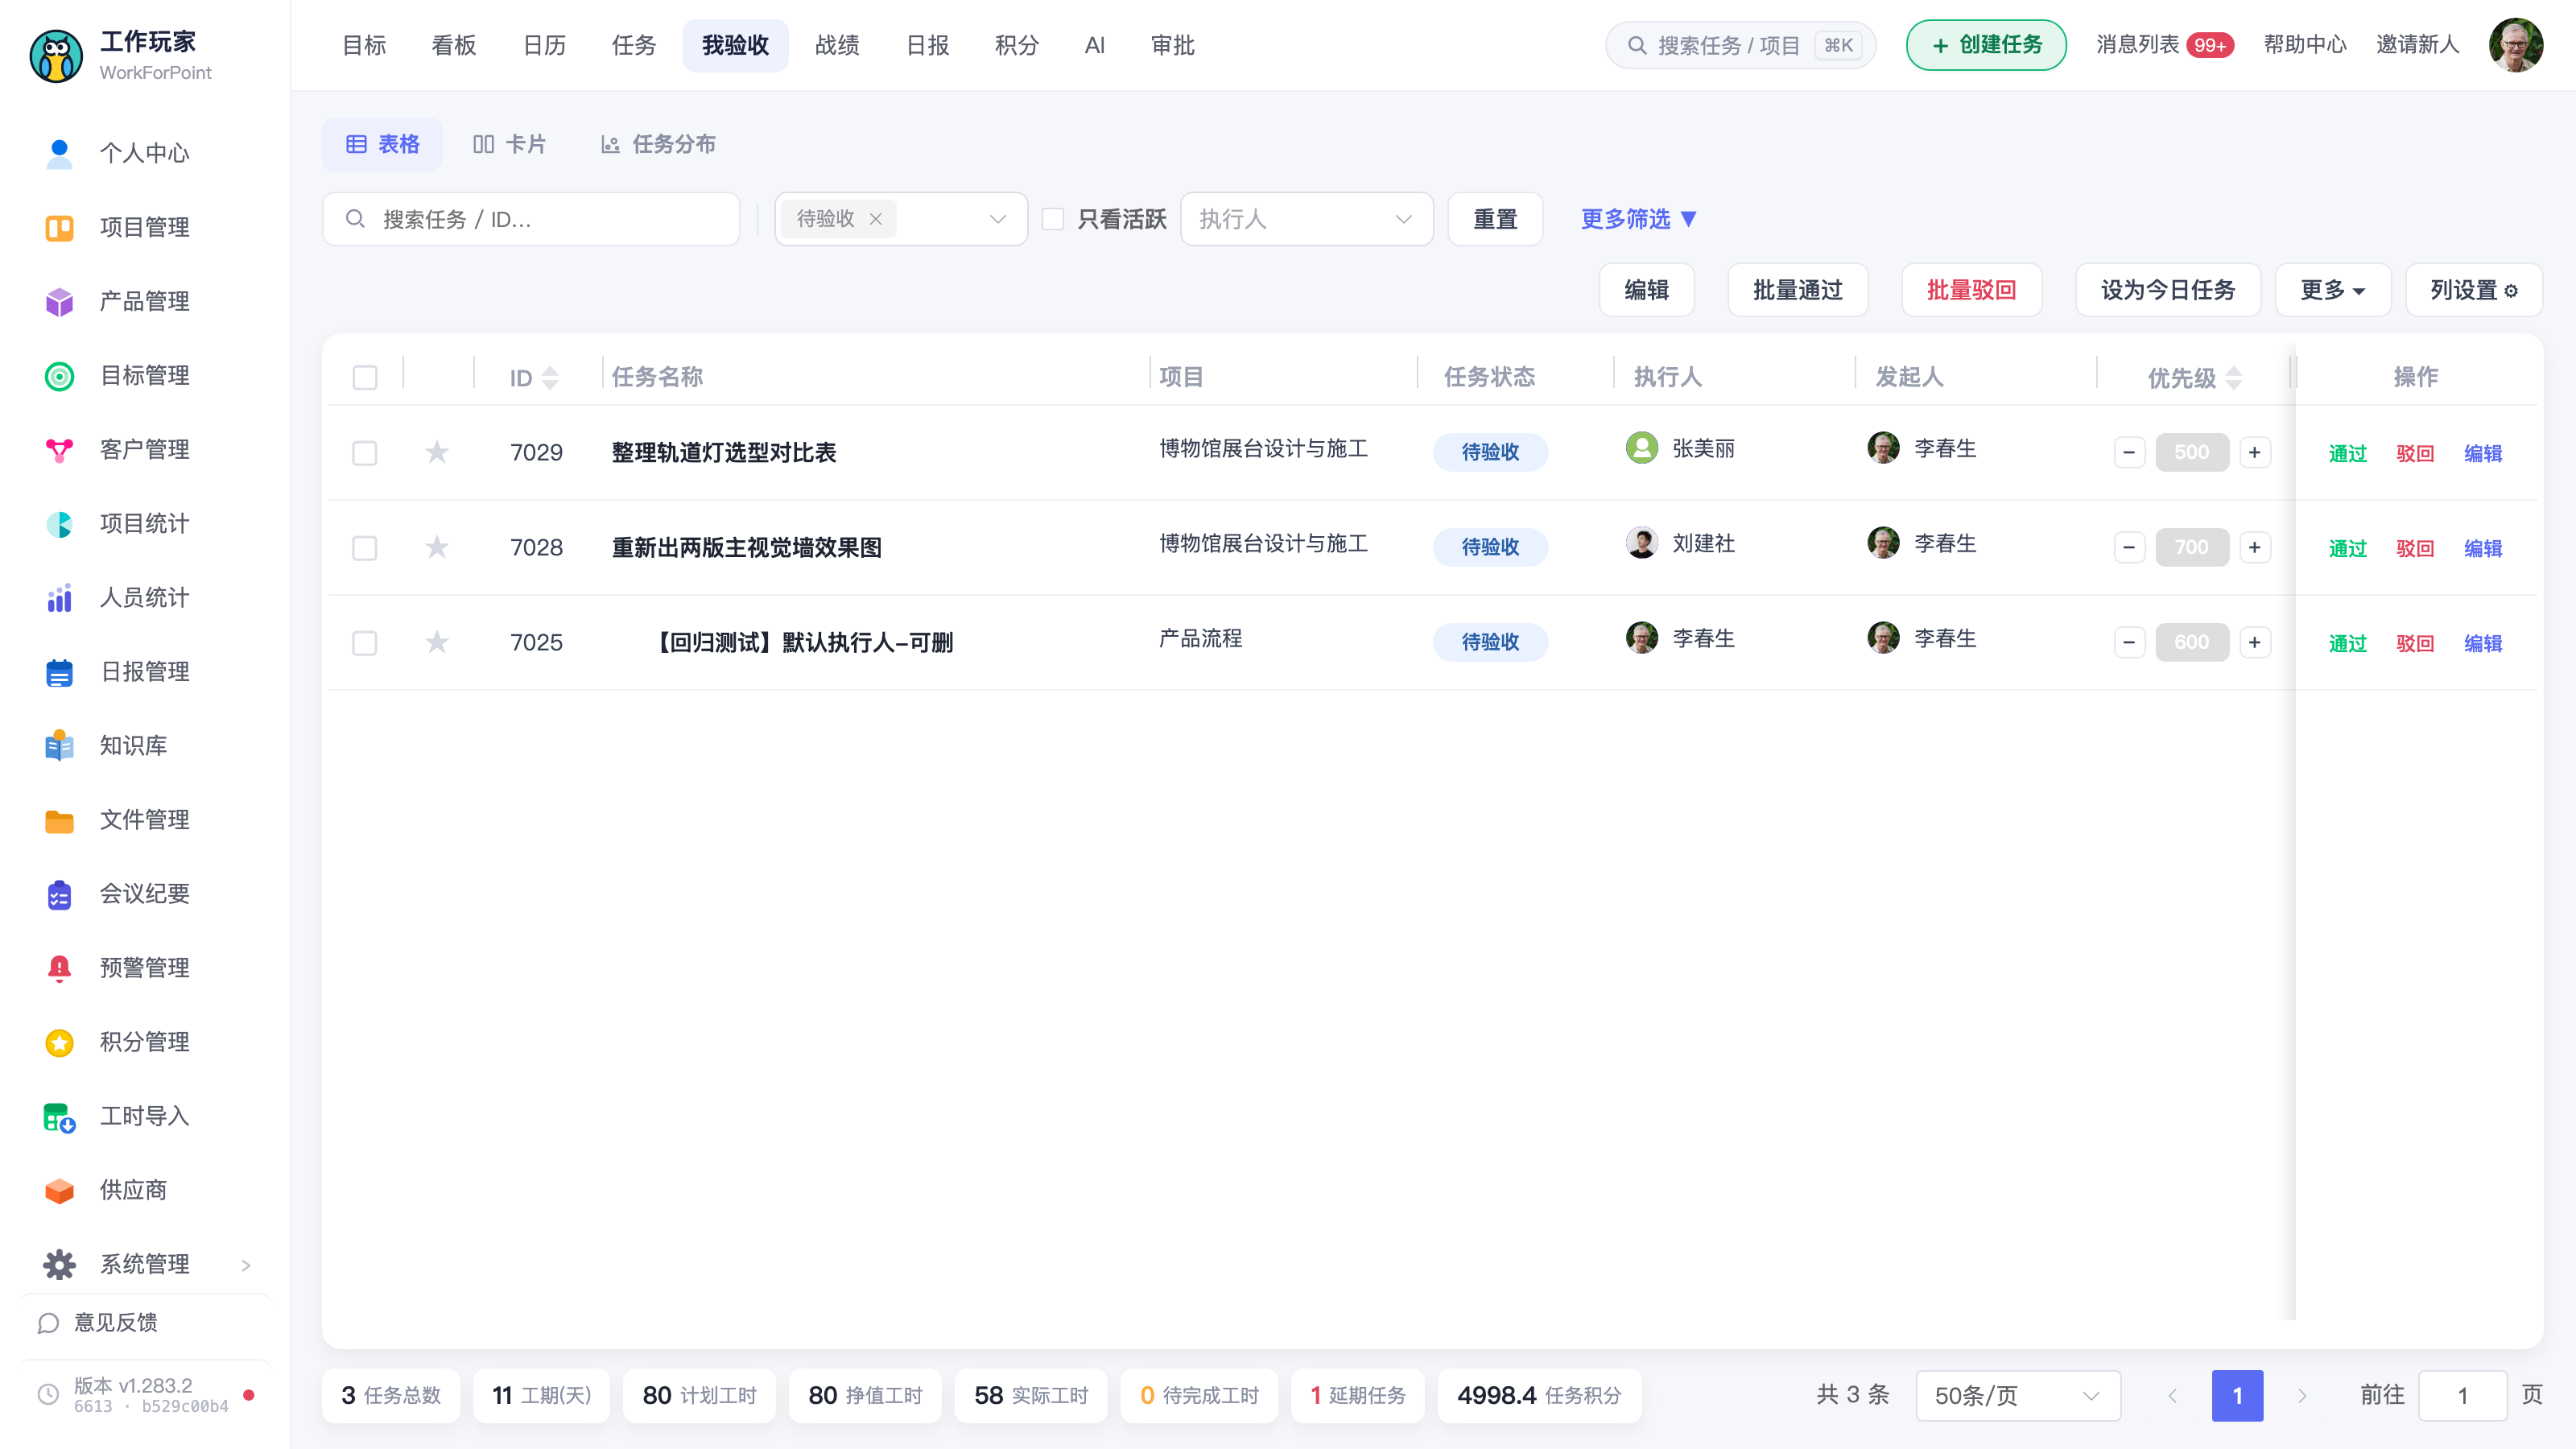Screen dimensions: 2576x1449
Task: Click 通过 for task 7029
Action: pos(2348,453)
